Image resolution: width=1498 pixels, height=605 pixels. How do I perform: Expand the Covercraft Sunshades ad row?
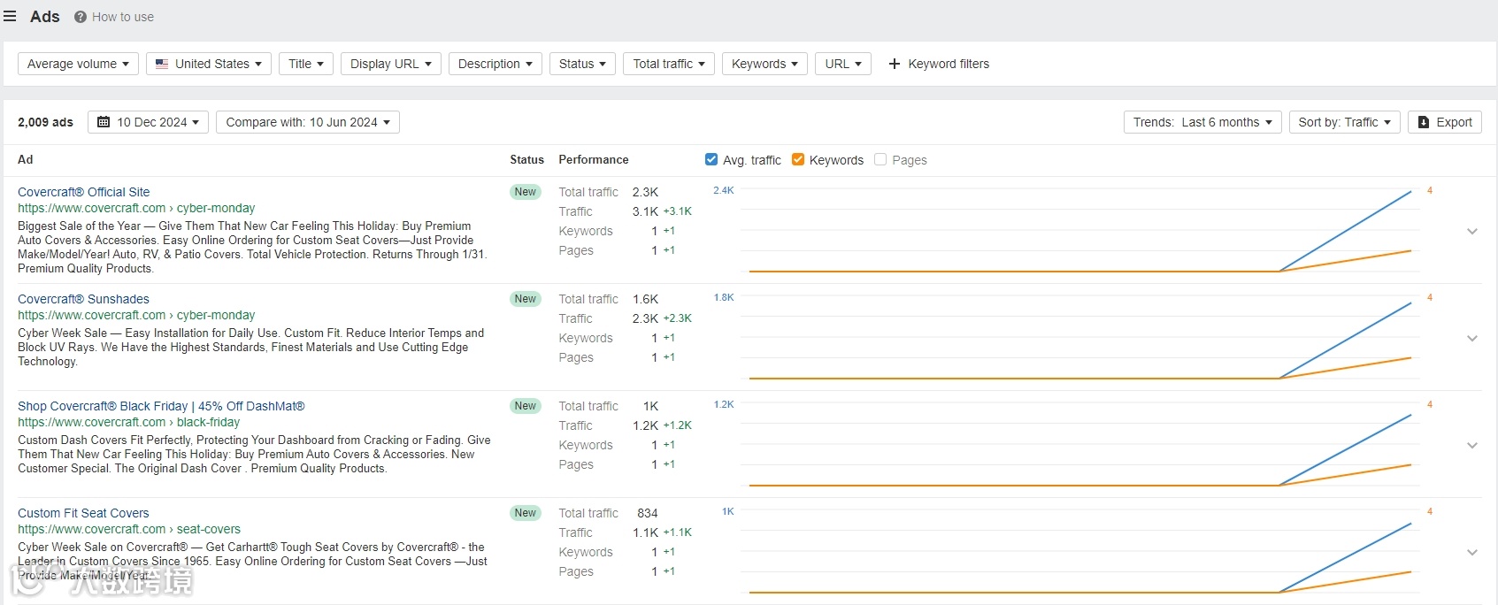[1472, 338]
